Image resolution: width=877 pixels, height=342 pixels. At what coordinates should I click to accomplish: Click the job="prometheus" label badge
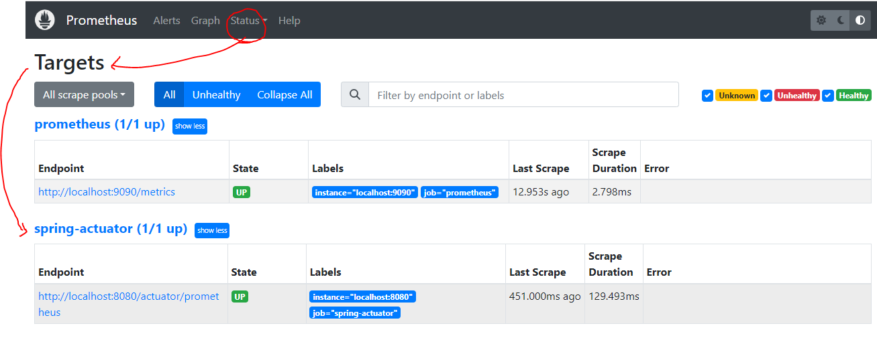(460, 192)
